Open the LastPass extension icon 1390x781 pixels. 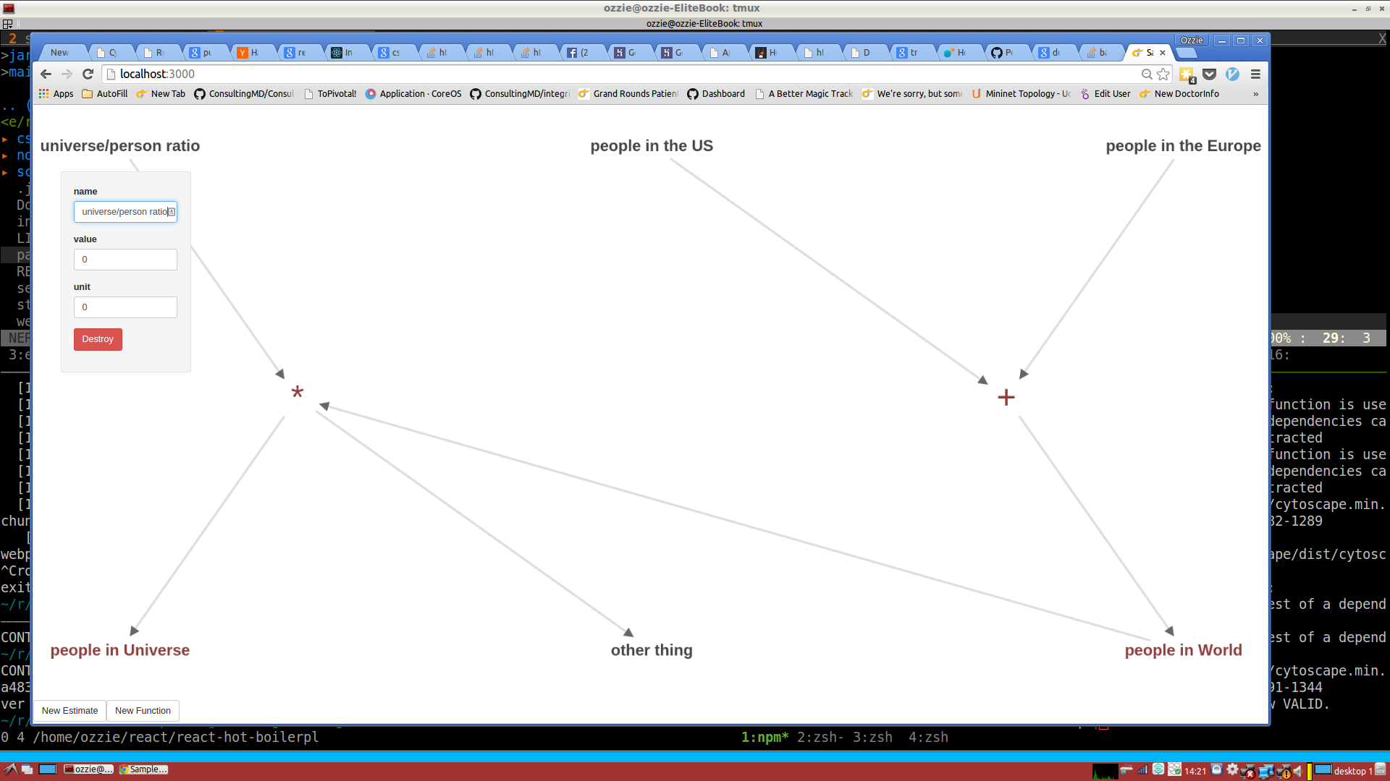point(1187,74)
